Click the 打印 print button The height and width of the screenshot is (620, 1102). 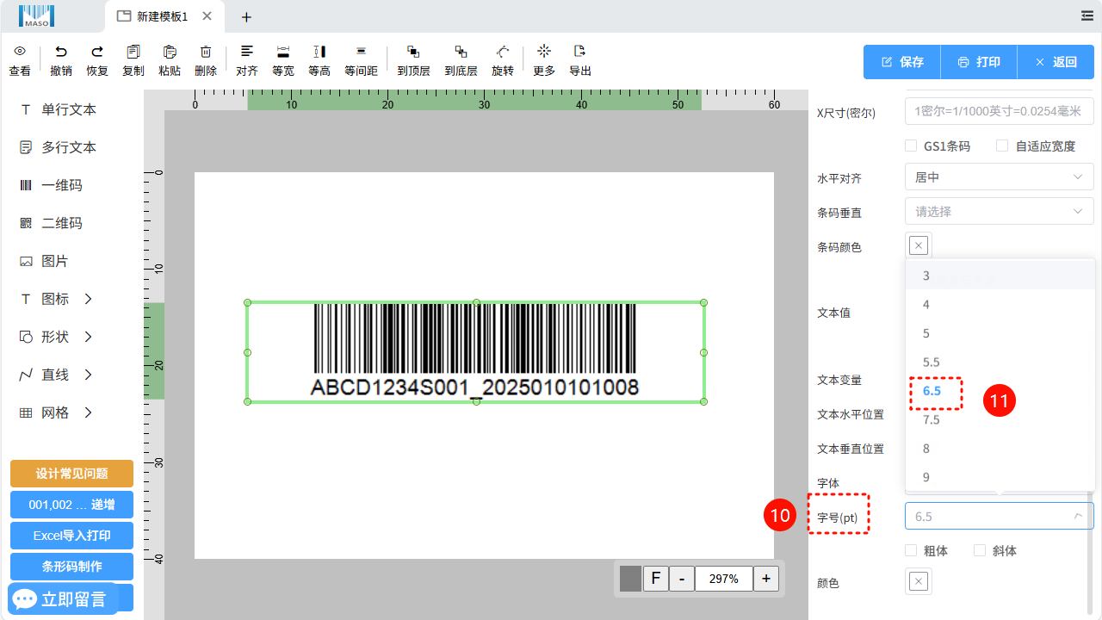[x=979, y=62]
